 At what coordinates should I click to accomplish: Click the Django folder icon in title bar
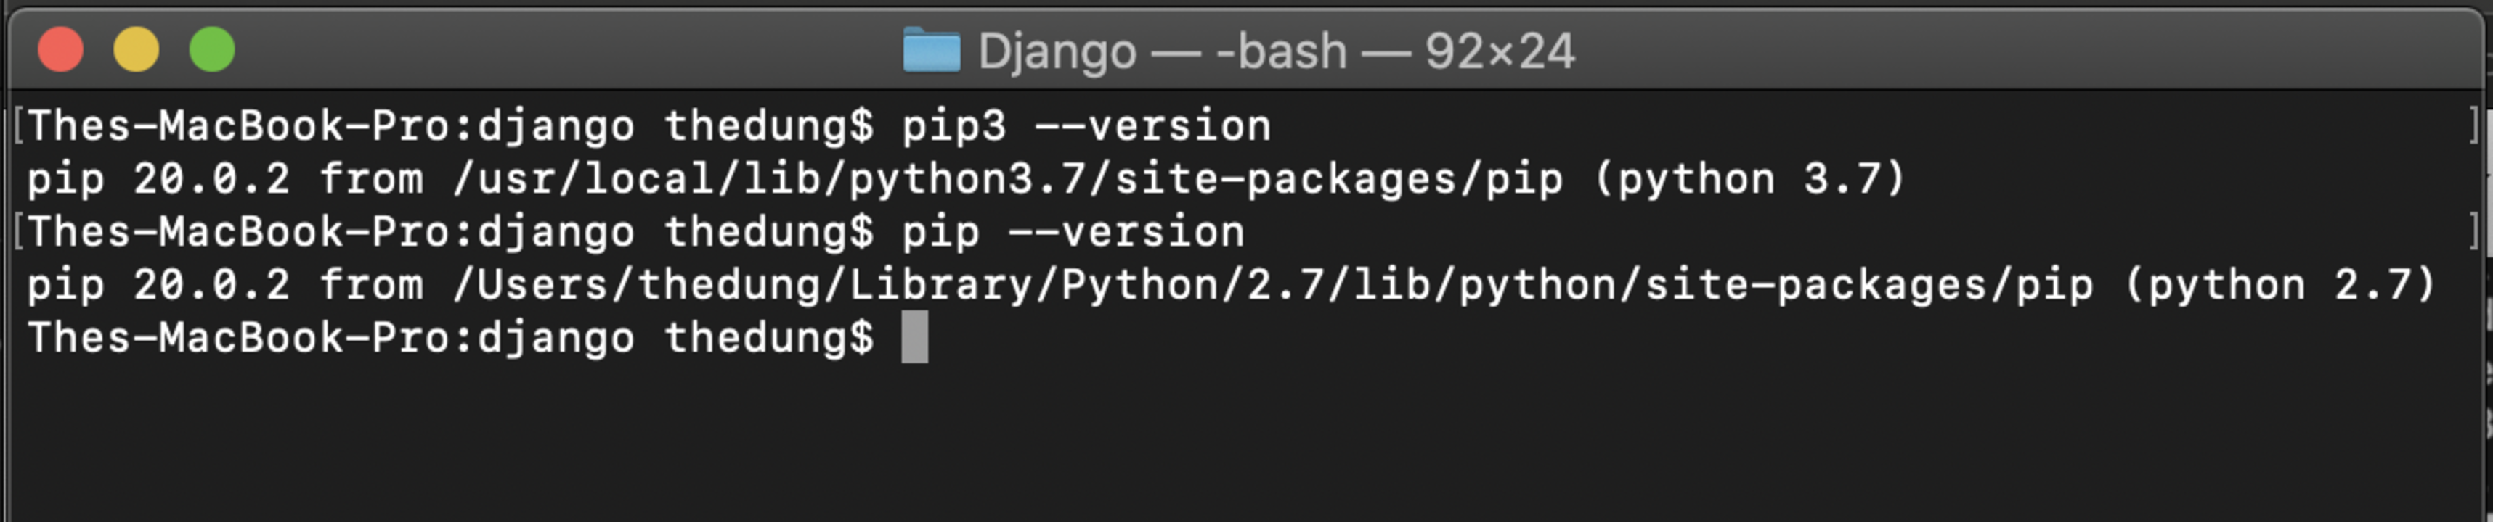[931, 50]
